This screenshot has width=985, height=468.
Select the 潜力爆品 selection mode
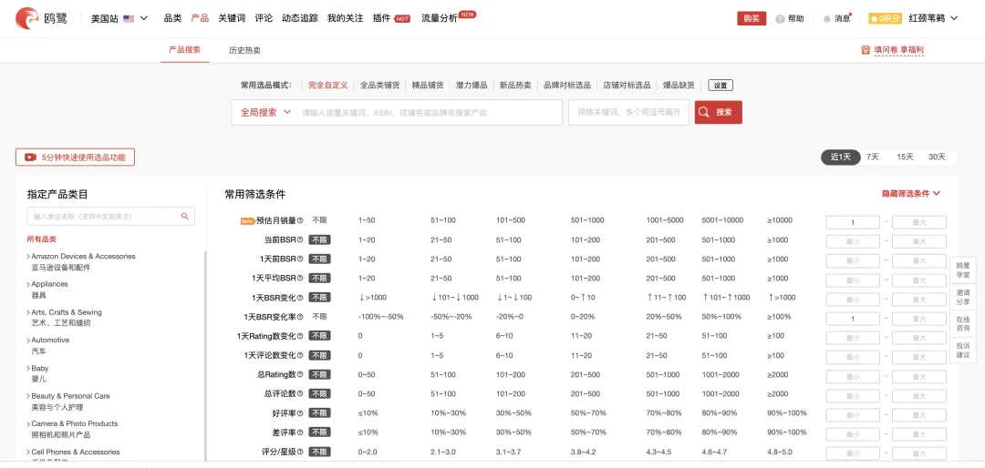pos(472,86)
